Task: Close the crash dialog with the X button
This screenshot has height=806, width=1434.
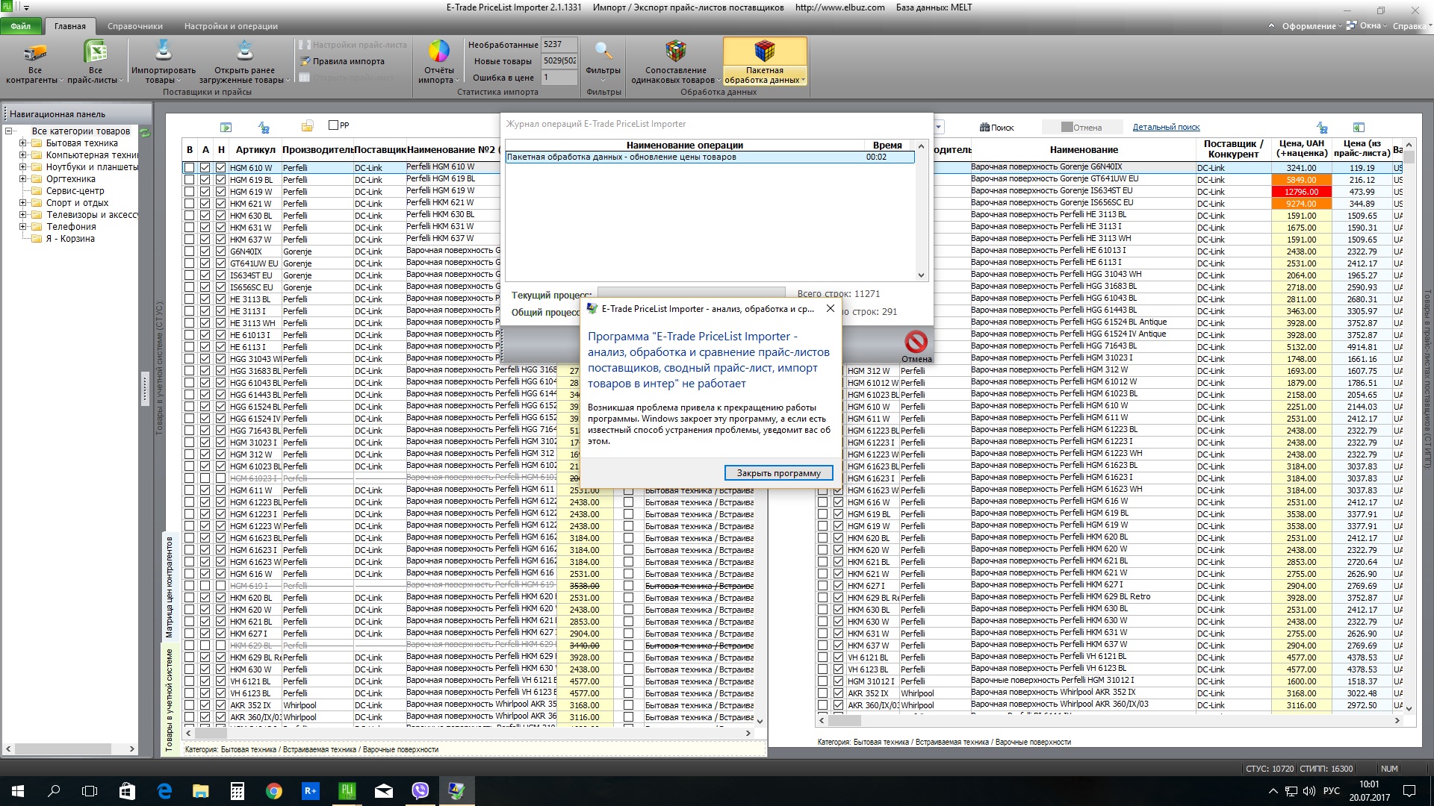Action: click(830, 308)
